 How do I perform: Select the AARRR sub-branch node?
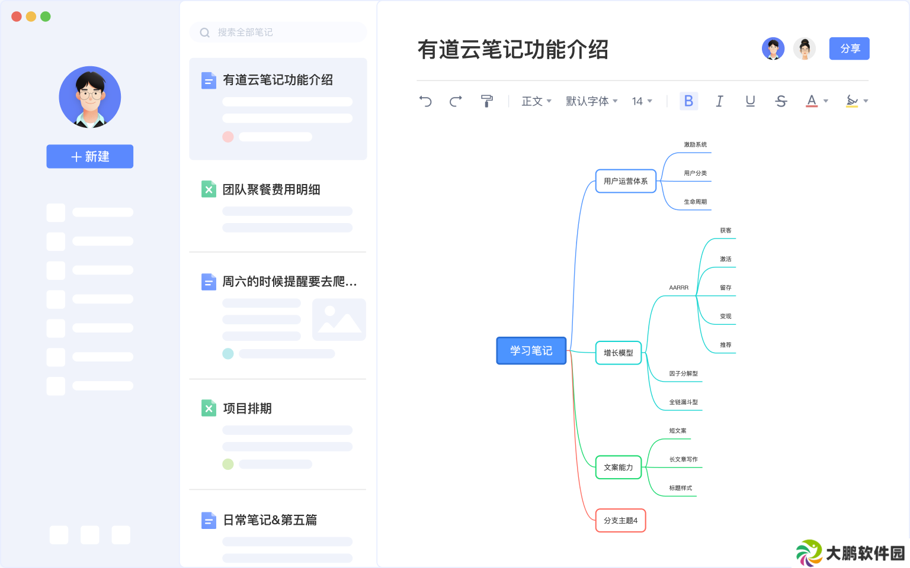pyautogui.click(x=679, y=288)
